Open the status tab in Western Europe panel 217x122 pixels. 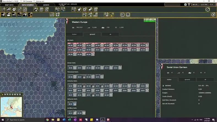point(74,34)
